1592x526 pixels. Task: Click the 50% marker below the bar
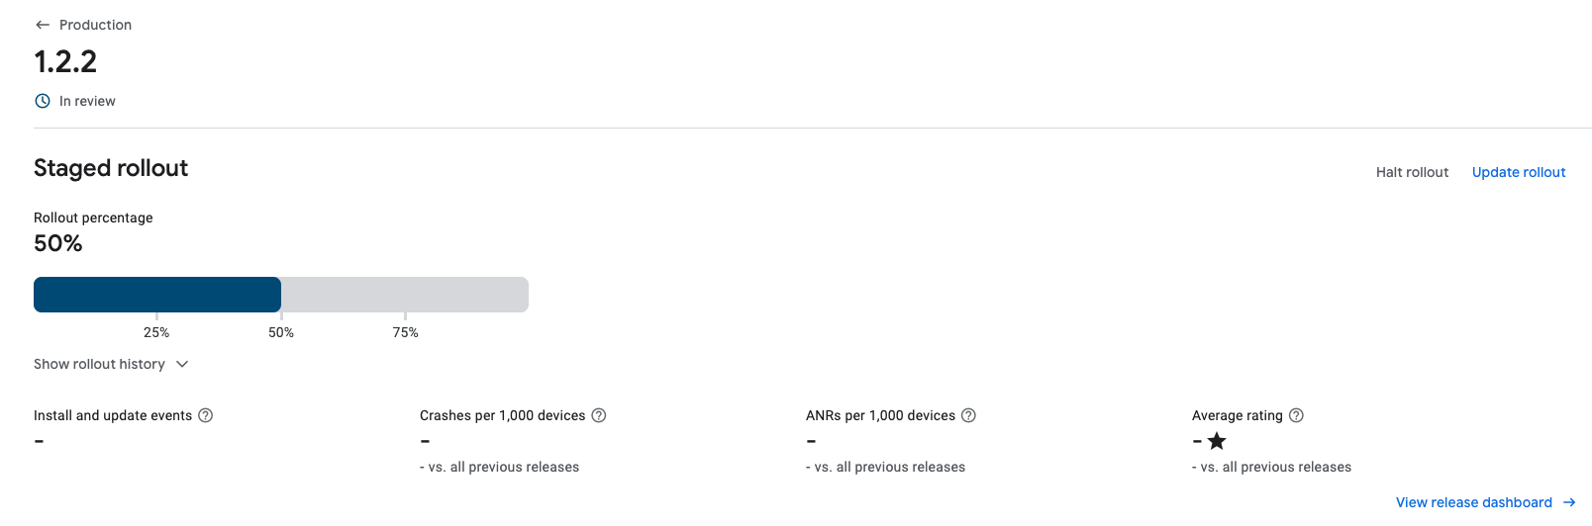pos(281,332)
